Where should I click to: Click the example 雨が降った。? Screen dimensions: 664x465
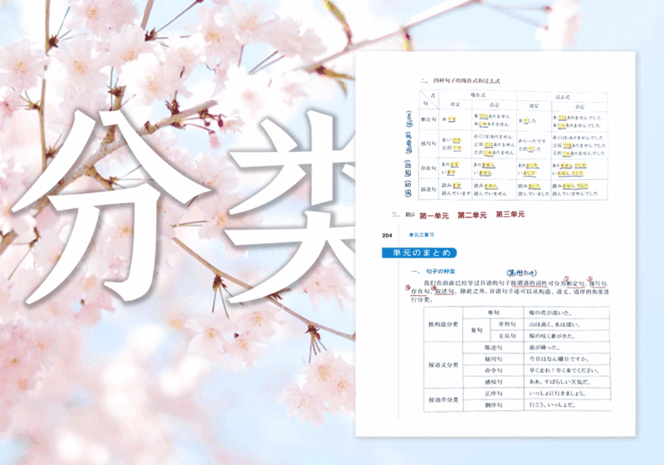point(544,347)
